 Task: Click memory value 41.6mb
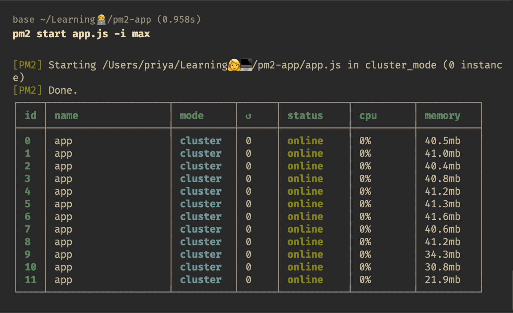(443, 217)
